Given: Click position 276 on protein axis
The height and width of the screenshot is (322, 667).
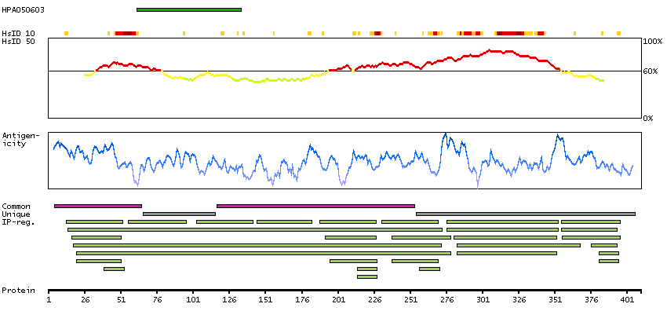Looking at the screenshot, I should click(446, 299).
